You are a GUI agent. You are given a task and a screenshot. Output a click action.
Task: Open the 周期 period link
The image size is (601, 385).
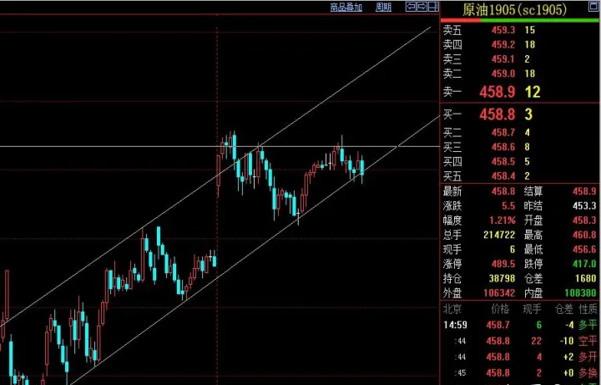coord(383,7)
